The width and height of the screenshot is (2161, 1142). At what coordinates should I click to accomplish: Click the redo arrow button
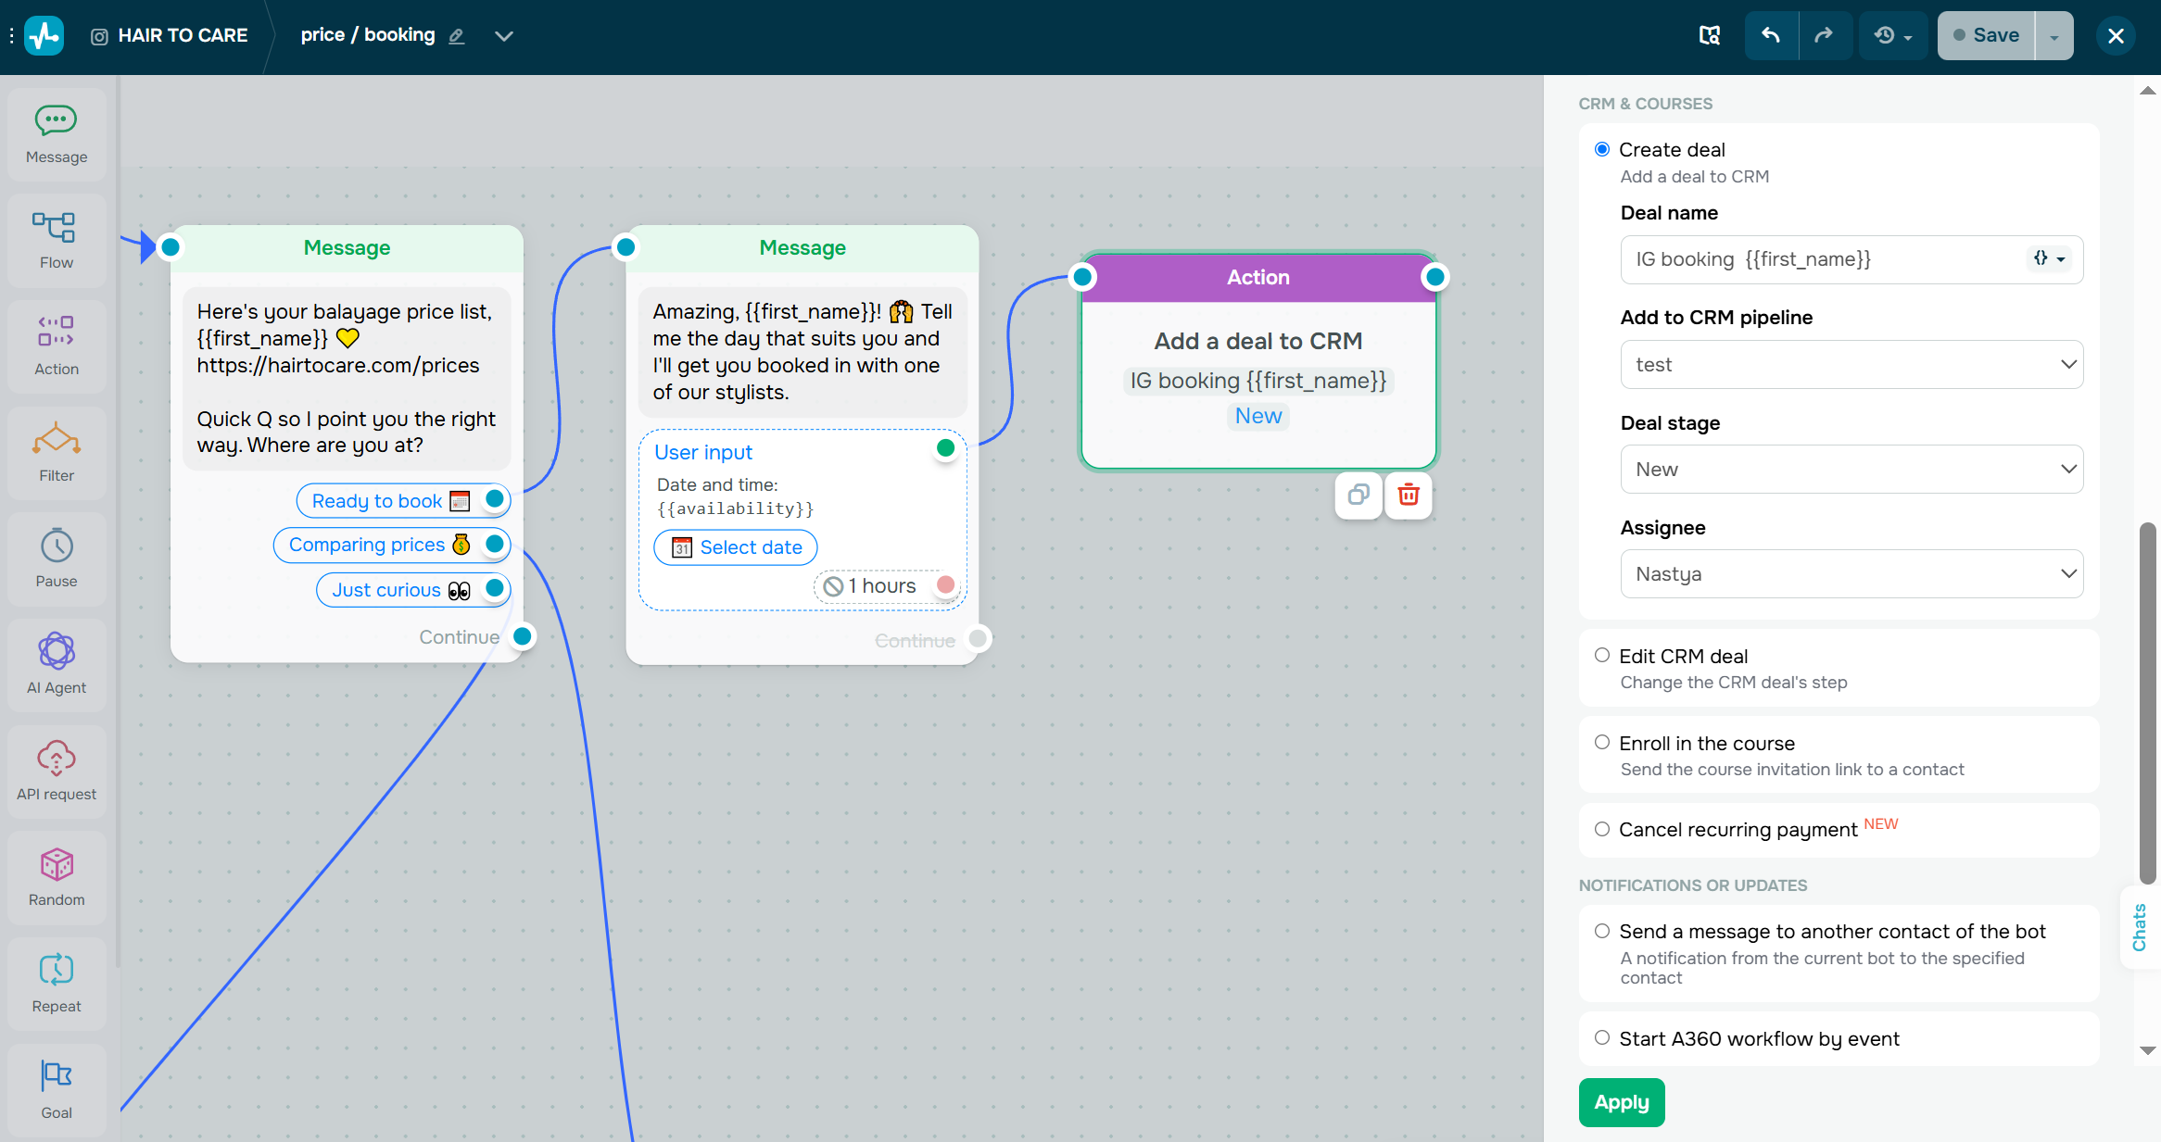click(x=1824, y=35)
